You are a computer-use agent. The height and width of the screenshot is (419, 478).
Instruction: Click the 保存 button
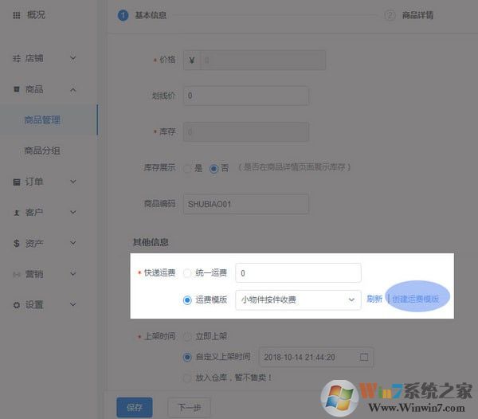135,407
